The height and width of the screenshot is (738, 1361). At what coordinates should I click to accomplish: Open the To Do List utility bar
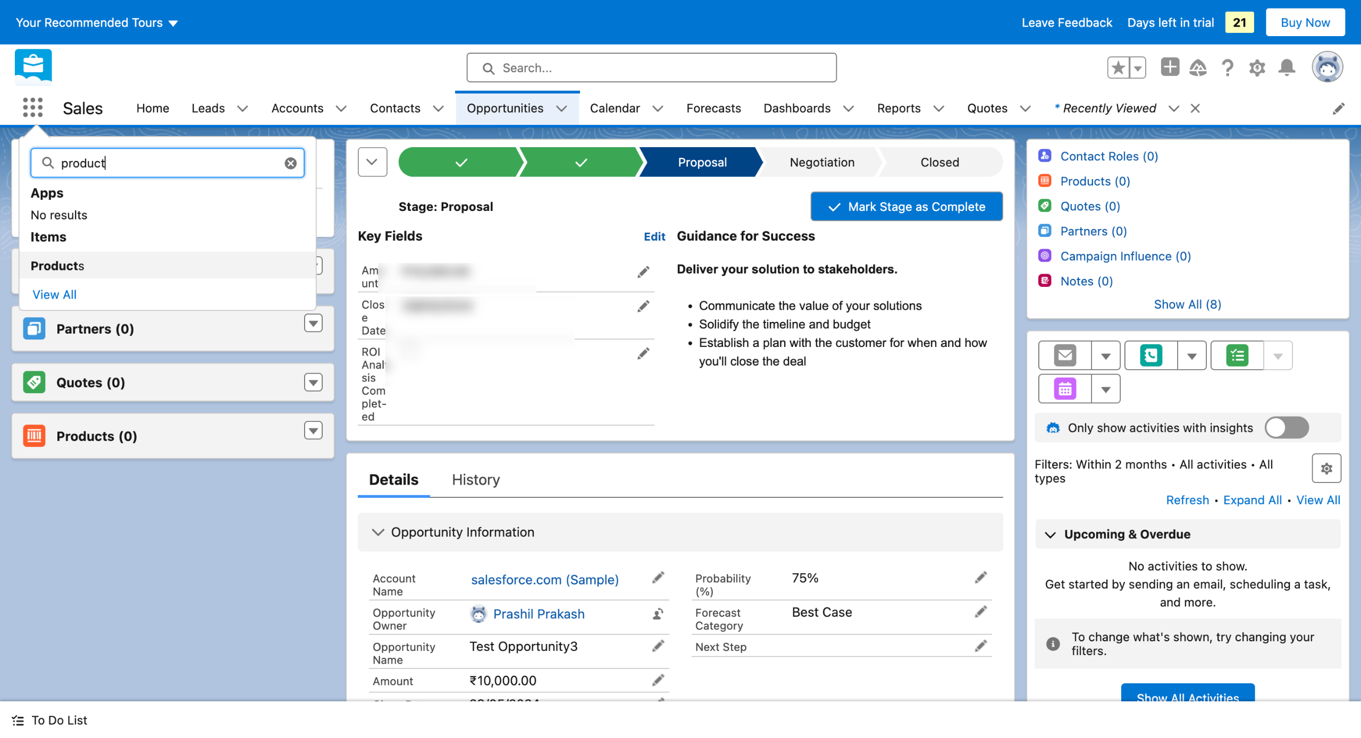point(49,720)
